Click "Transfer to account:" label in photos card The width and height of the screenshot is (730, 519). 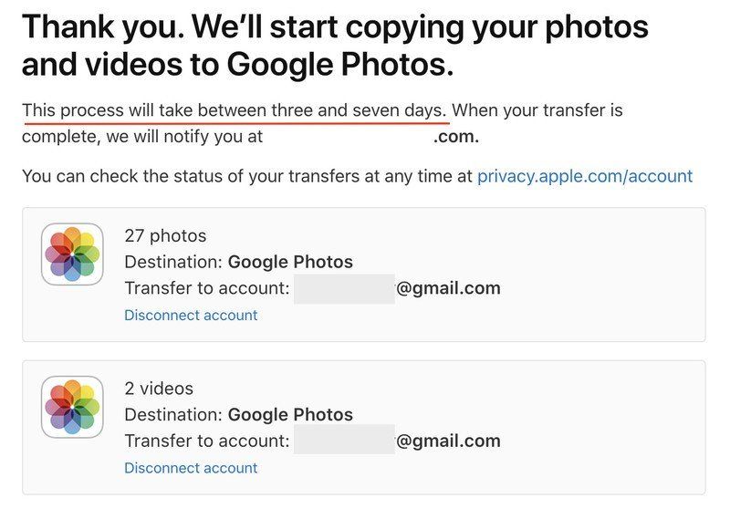pyautogui.click(x=207, y=288)
